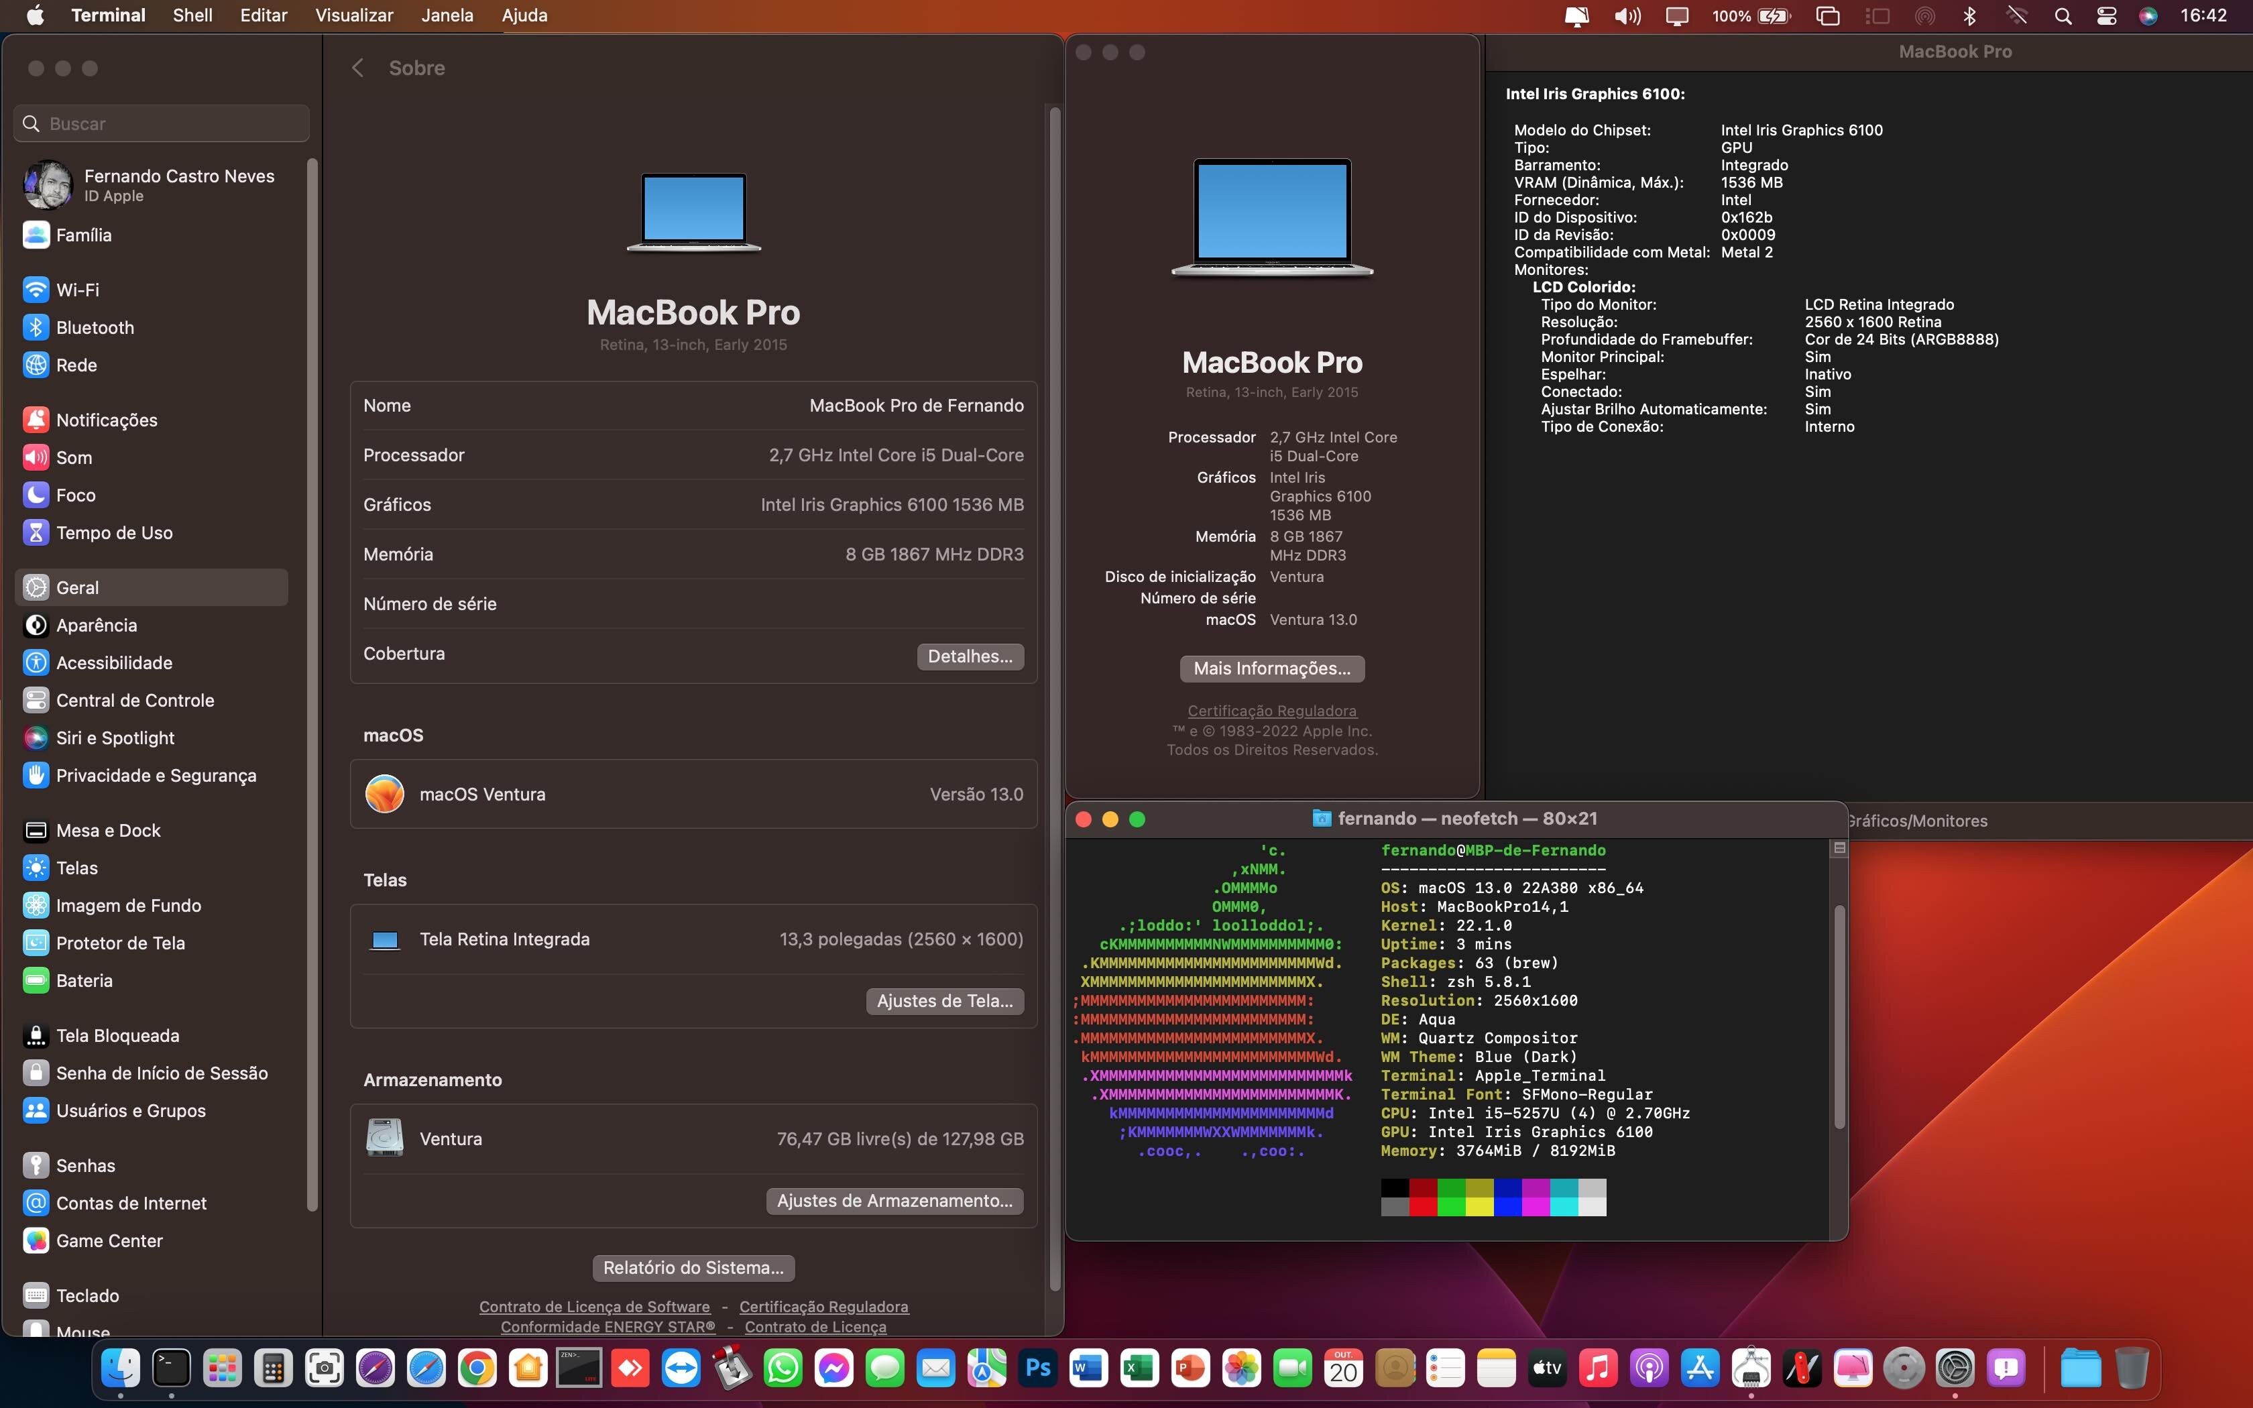Viewport: 2253px width, 1408px height.
Task: Open the Shell menu
Action: [x=192, y=16]
